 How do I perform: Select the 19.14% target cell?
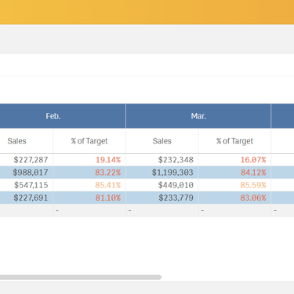pos(89,160)
